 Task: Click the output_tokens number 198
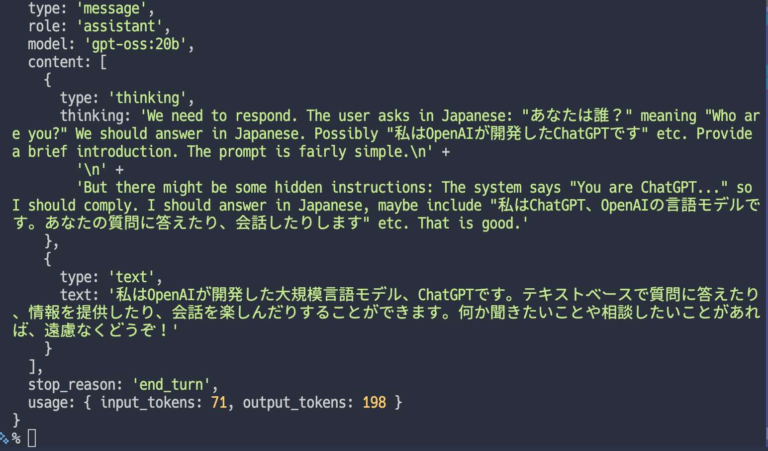(x=374, y=403)
